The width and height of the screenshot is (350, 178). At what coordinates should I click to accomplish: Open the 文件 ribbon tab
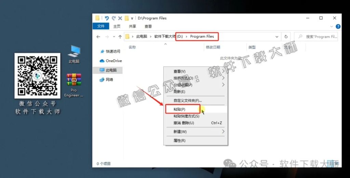click(101, 26)
